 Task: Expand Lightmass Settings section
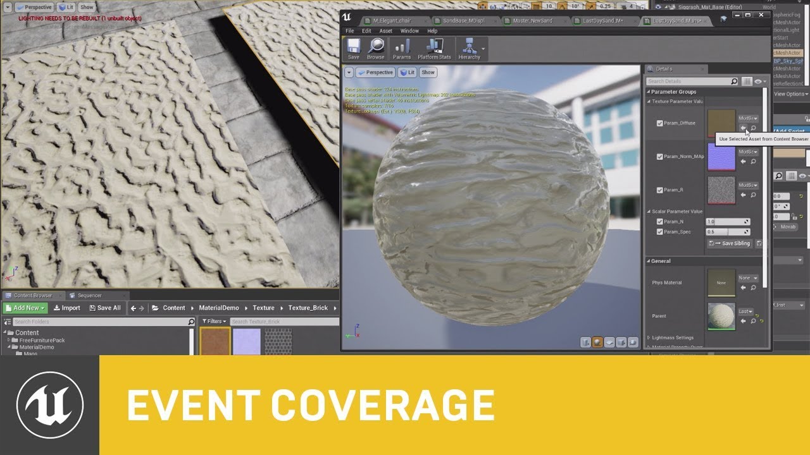point(649,338)
